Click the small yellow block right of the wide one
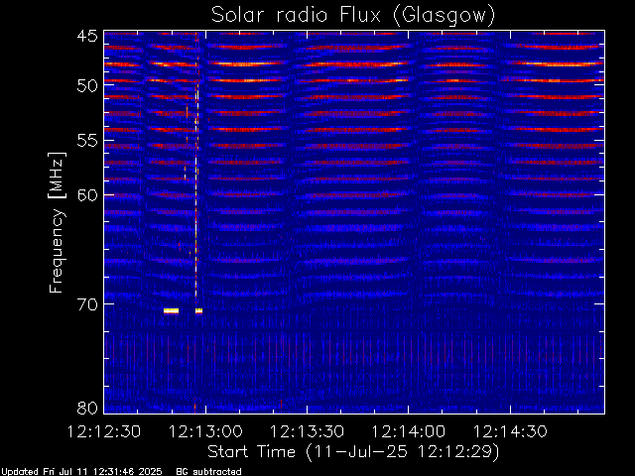 pos(198,310)
